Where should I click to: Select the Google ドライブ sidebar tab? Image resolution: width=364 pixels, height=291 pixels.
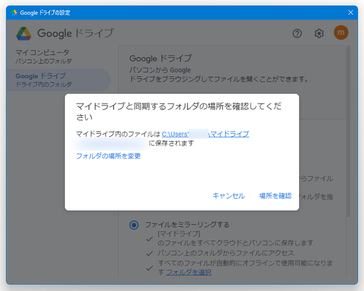pos(44,80)
